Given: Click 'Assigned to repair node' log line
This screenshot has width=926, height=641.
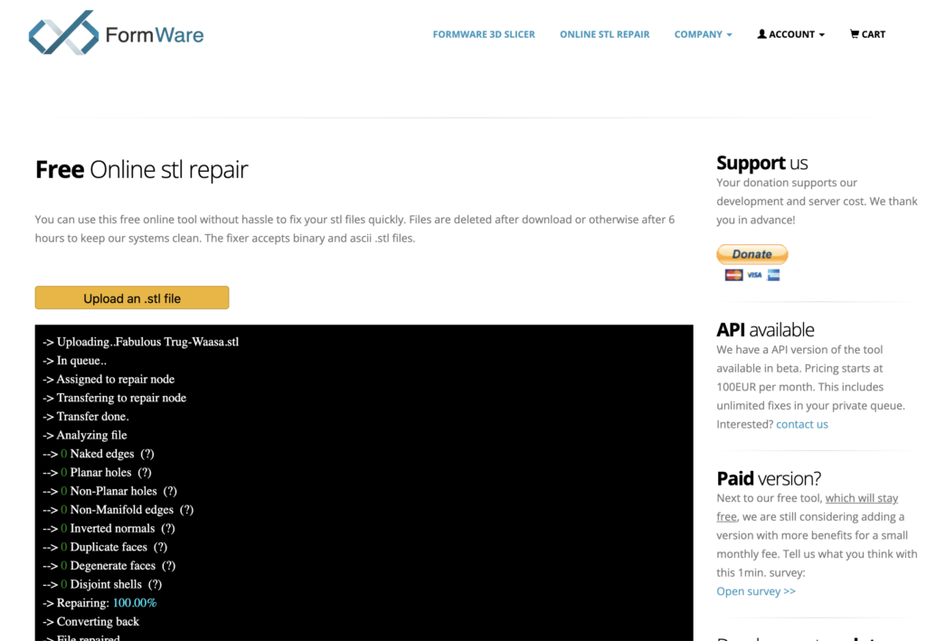Looking at the screenshot, I should coord(109,379).
